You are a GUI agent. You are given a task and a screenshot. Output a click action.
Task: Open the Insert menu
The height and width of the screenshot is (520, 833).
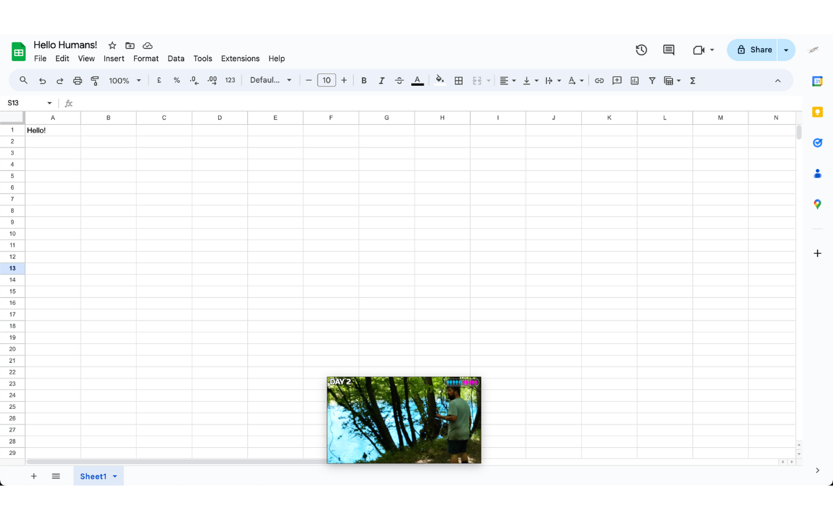pos(114,58)
